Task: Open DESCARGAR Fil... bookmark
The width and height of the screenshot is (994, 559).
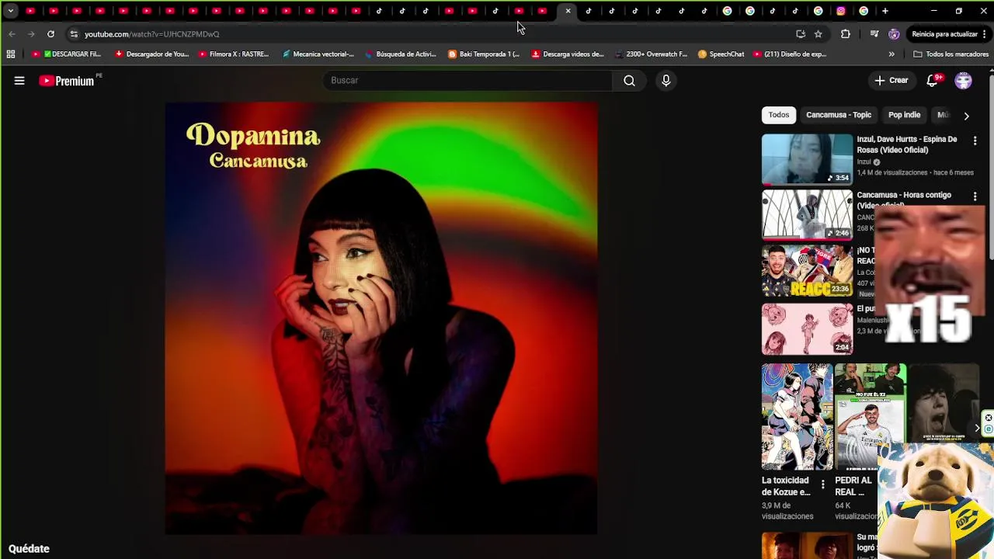Action: point(68,54)
